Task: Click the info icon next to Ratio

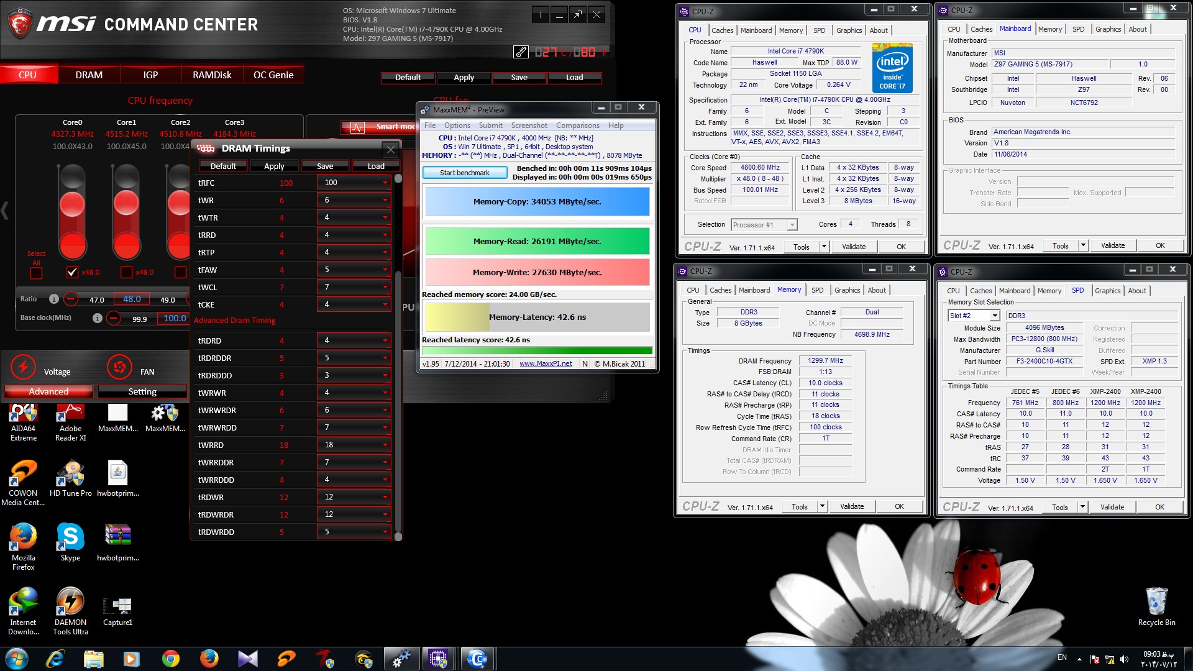Action: [x=54, y=299]
